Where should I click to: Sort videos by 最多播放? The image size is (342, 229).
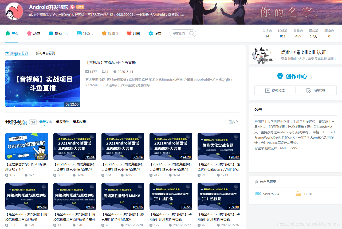(62, 122)
